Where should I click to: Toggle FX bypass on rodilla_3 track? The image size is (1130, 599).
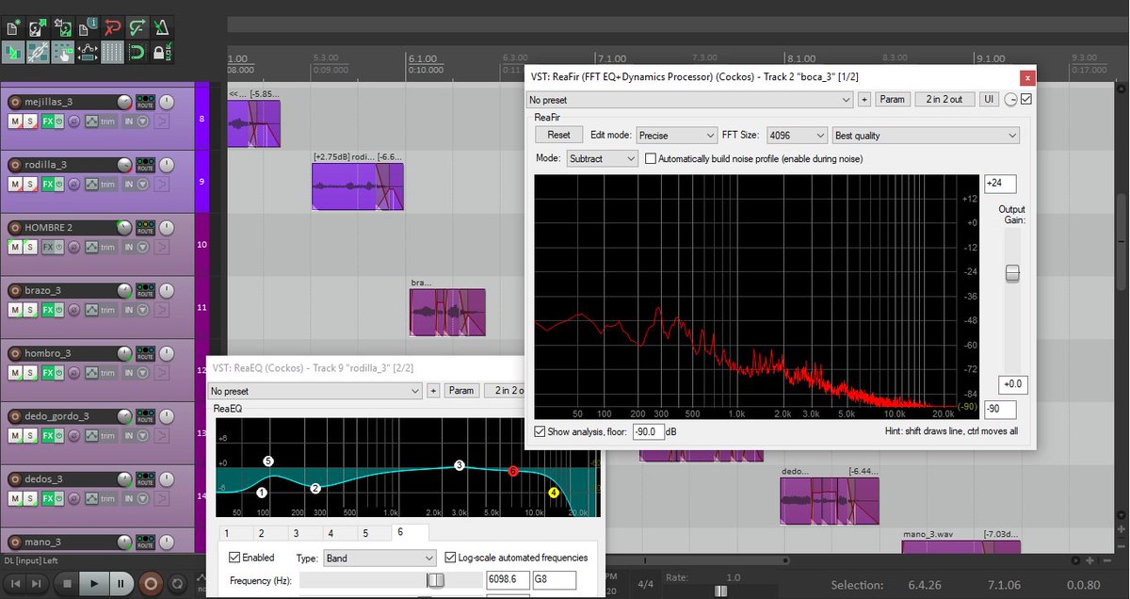(58, 185)
